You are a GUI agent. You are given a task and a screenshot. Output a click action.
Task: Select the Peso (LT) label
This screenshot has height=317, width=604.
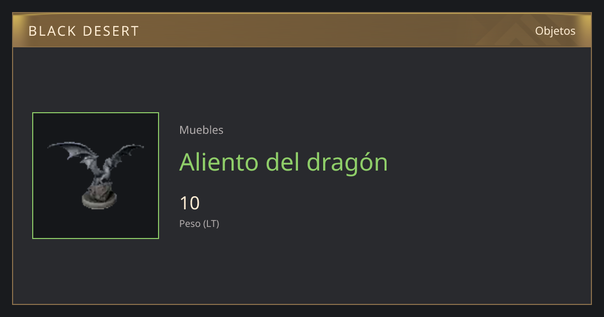[x=199, y=223]
